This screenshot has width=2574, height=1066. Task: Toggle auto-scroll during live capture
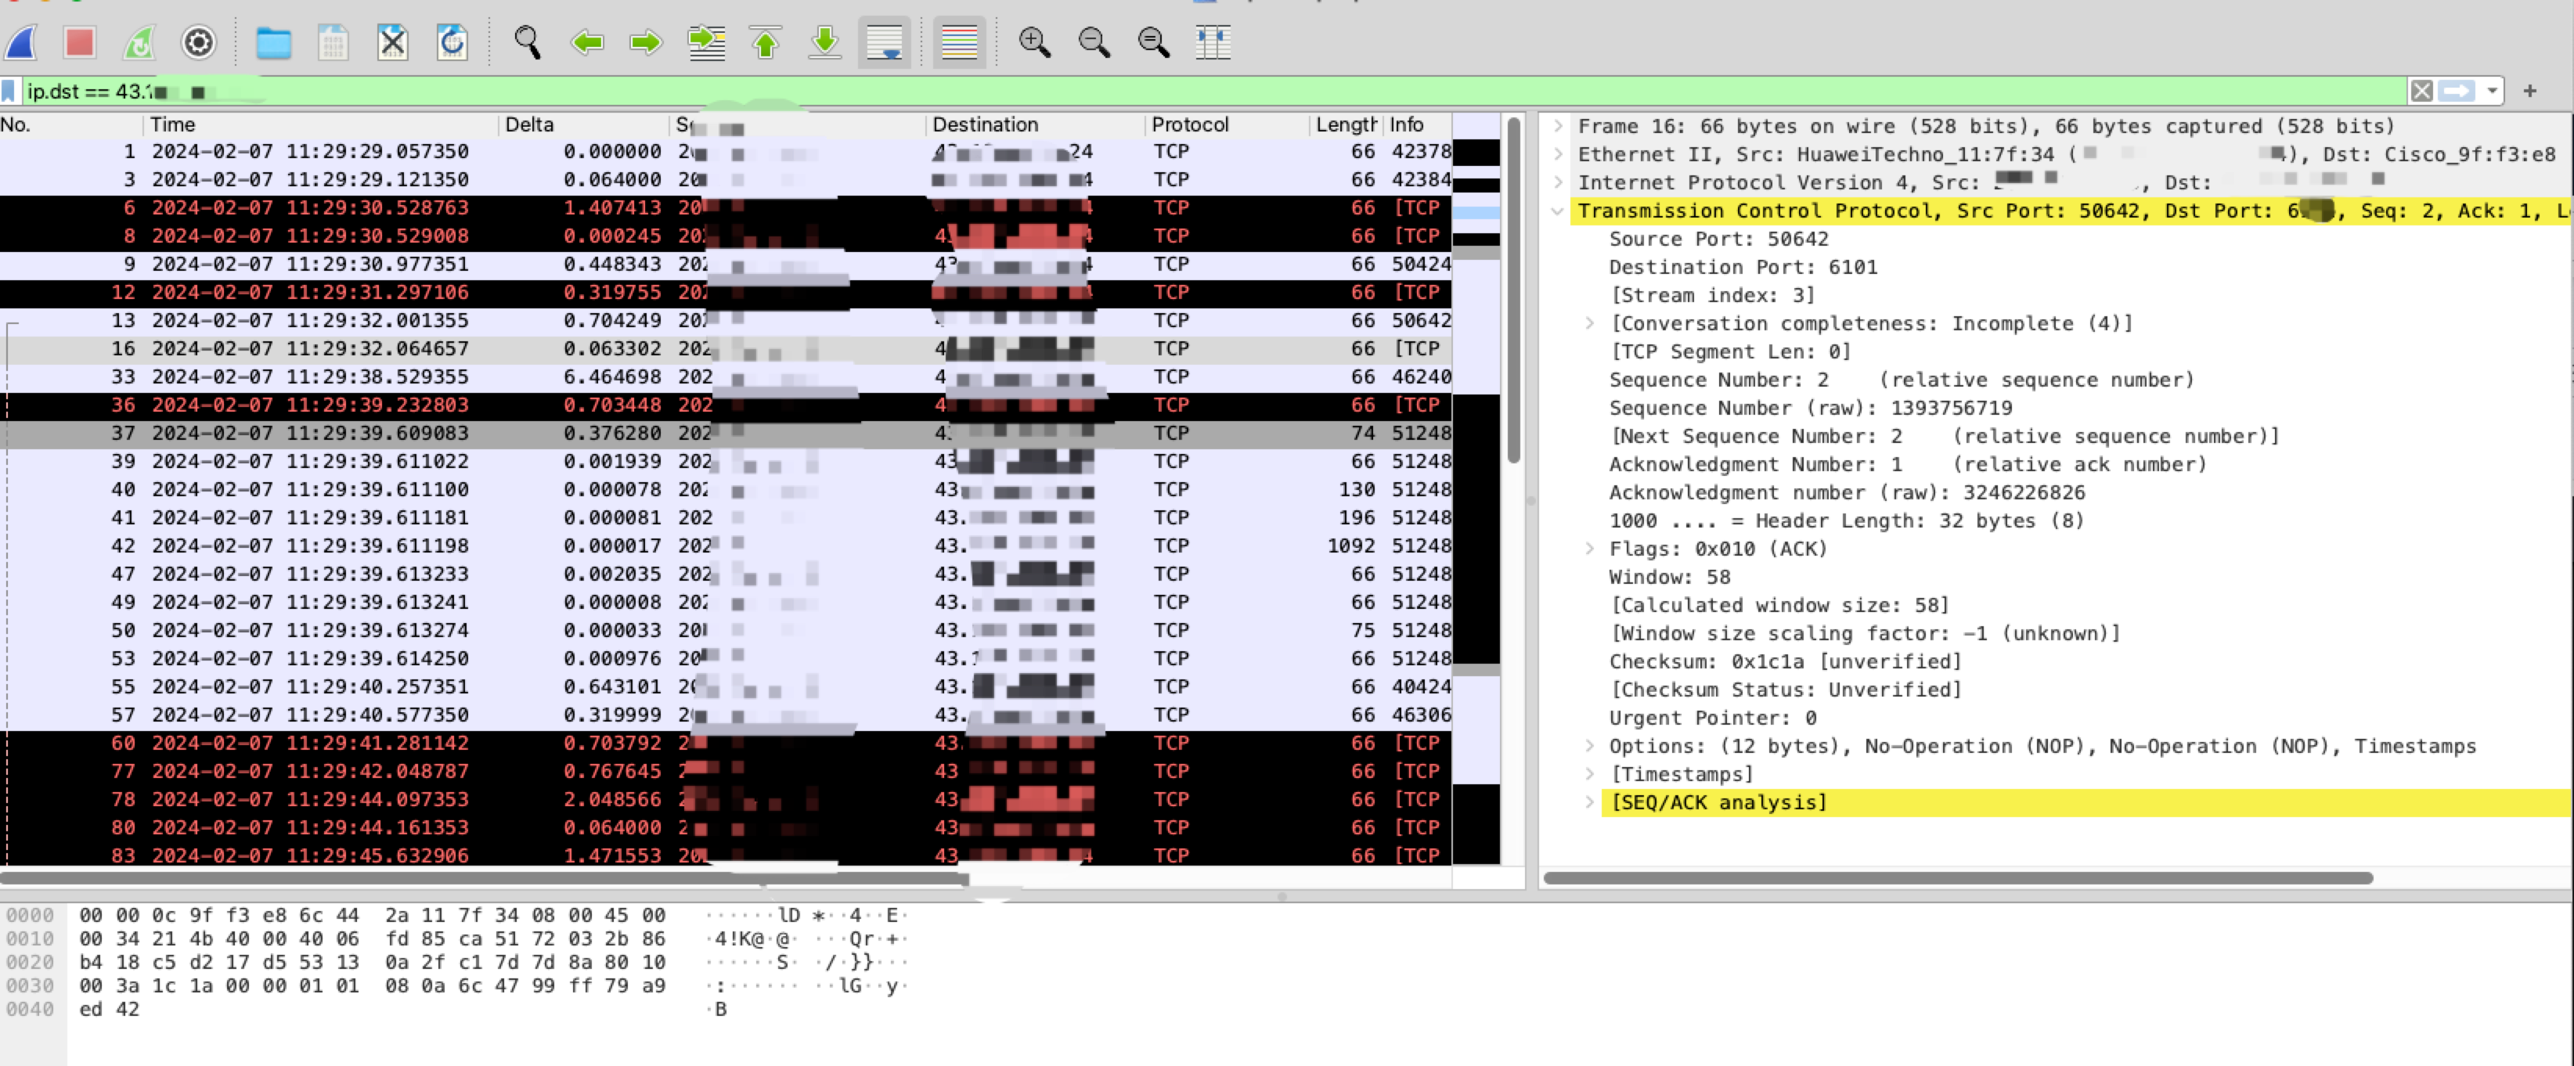point(885,42)
